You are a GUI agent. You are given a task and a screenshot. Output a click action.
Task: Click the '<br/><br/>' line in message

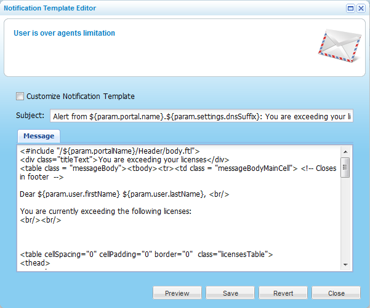(x=41, y=220)
